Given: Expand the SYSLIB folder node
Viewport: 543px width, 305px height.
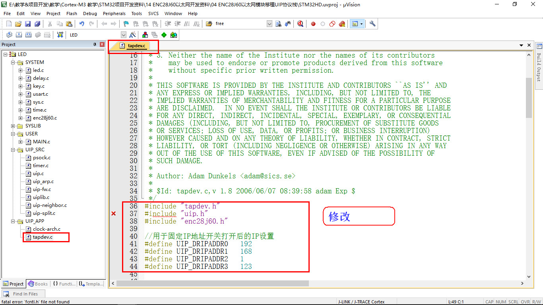Looking at the screenshot, I should 13,126.
